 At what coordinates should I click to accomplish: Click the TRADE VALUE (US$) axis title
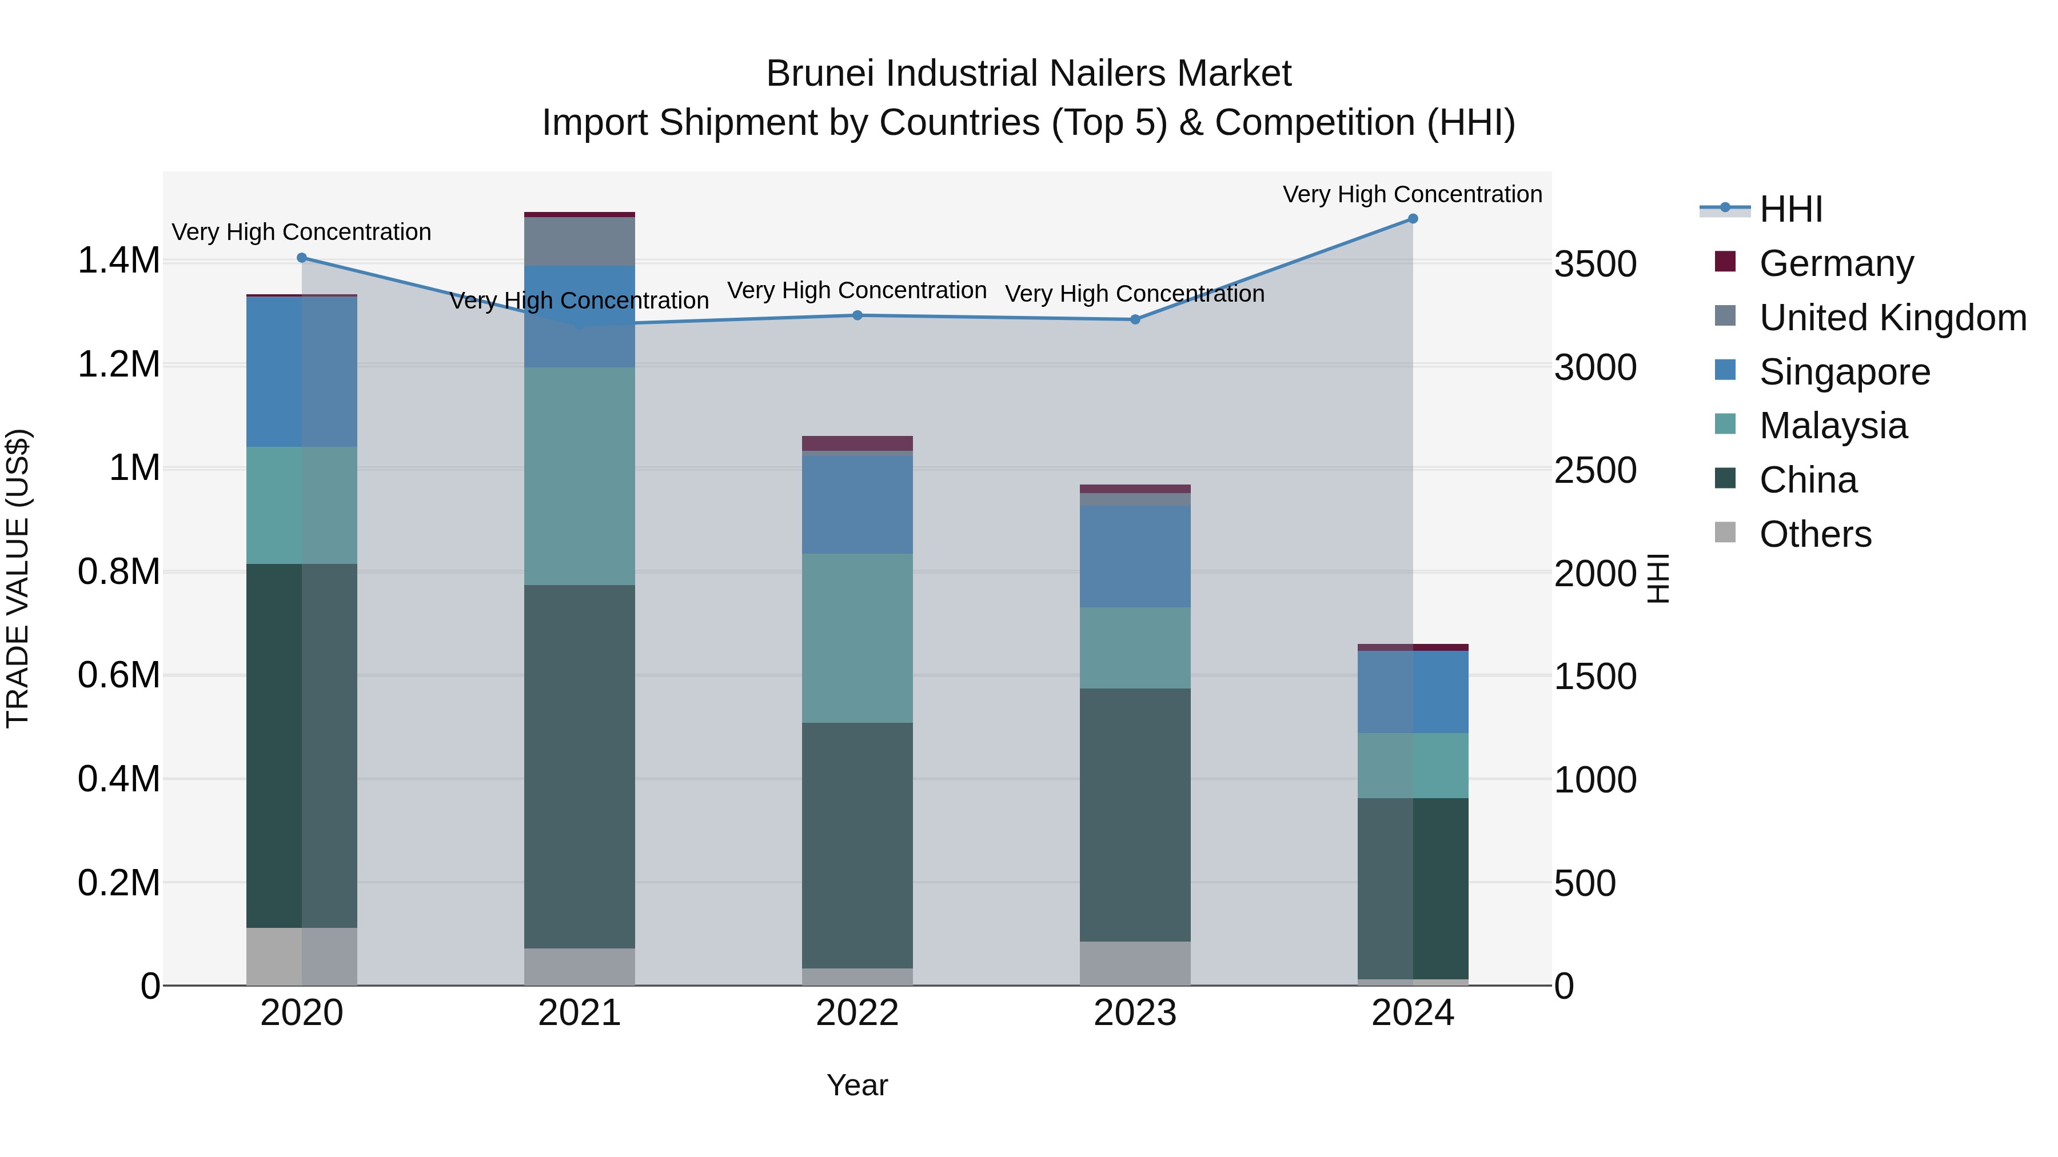point(18,578)
